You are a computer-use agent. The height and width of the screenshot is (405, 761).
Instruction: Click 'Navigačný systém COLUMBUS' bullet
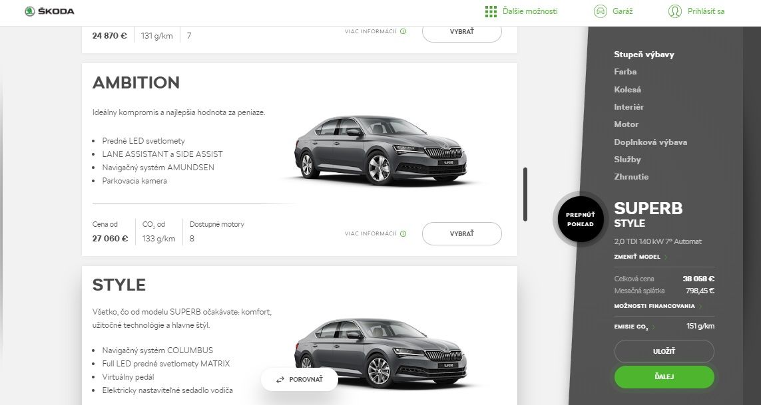158,350
